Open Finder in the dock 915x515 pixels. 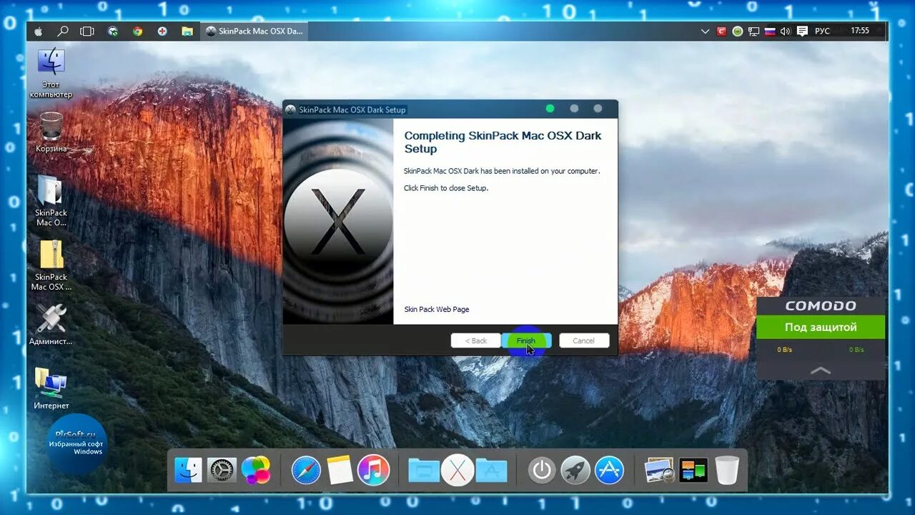(188, 470)
